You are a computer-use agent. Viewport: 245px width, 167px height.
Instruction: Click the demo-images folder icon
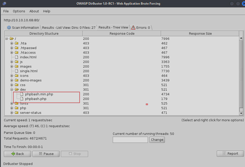click(x=17, y=80)
